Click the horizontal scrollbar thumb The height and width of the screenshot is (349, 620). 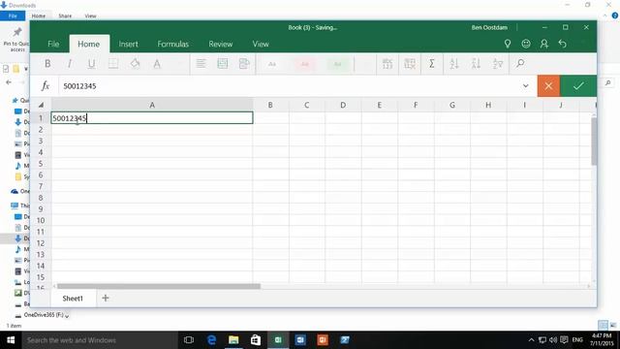coord(159,286)
